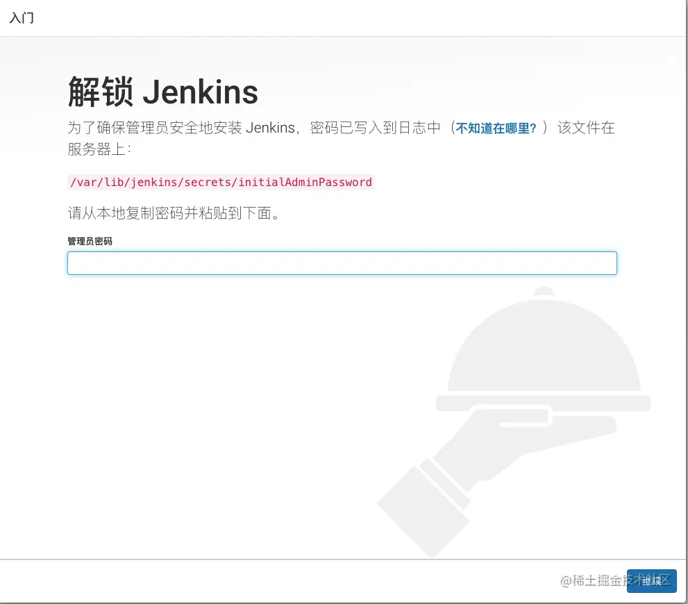Image resolution: width=688 pixels, height=604 pixels.
Task: Click inside the 管理员密码 input field
Action: pyautogui.click(x=342, y=263)
